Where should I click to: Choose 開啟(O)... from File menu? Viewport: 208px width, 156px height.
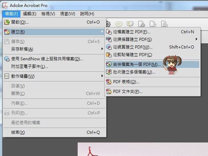pos(54,22)
